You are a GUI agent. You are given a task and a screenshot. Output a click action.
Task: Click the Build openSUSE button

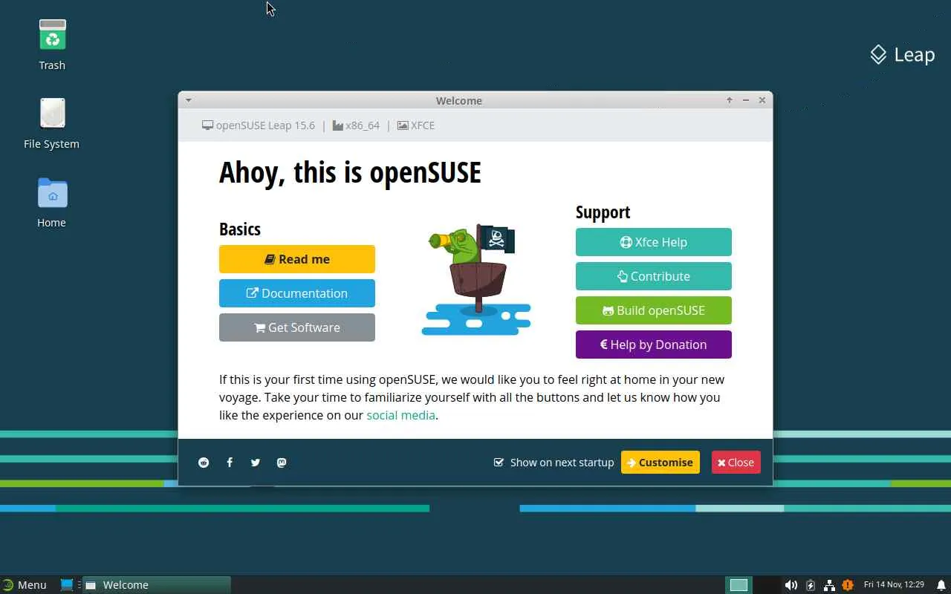[x=654, y=310]
